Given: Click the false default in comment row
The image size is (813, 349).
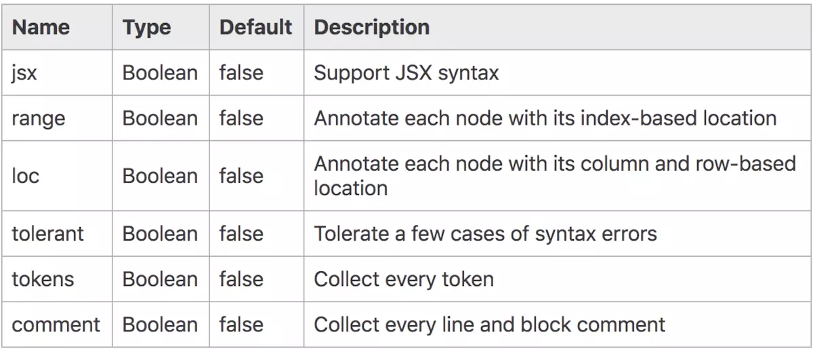Looking at the screenshot, I should [241, 325].
